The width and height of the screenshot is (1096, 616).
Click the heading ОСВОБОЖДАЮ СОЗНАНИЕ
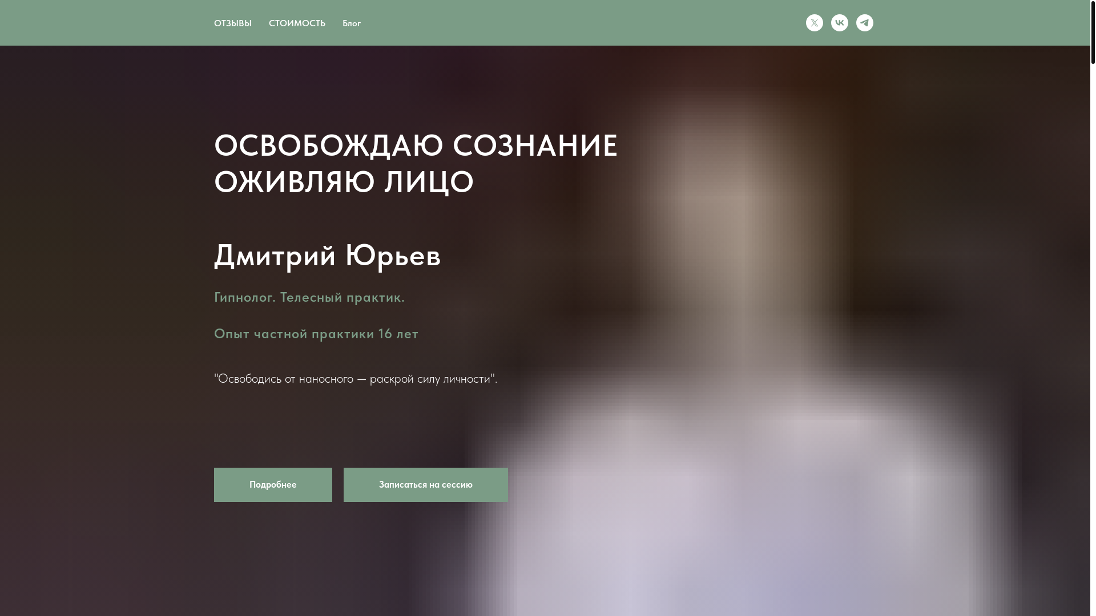pyautogui.click(x=416, y=145)
